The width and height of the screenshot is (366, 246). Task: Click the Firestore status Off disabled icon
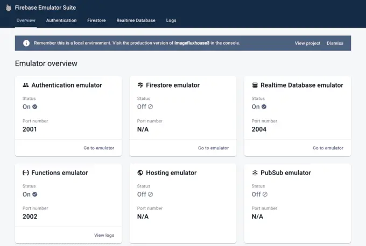(150, 107)
